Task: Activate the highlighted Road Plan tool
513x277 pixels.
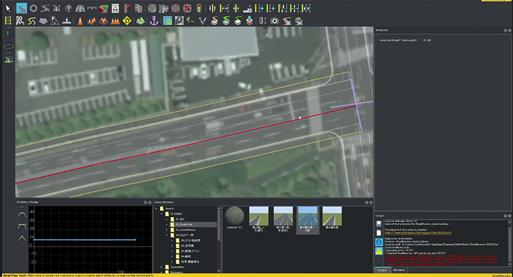Action: click(x=21, y=8)
